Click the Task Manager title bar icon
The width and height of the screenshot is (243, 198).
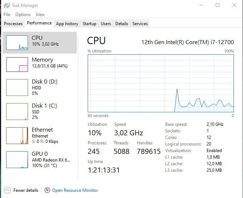(x=7, y=5)
